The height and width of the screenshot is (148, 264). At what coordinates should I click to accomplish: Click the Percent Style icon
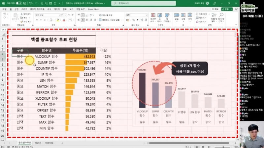(x=134, y=20)
